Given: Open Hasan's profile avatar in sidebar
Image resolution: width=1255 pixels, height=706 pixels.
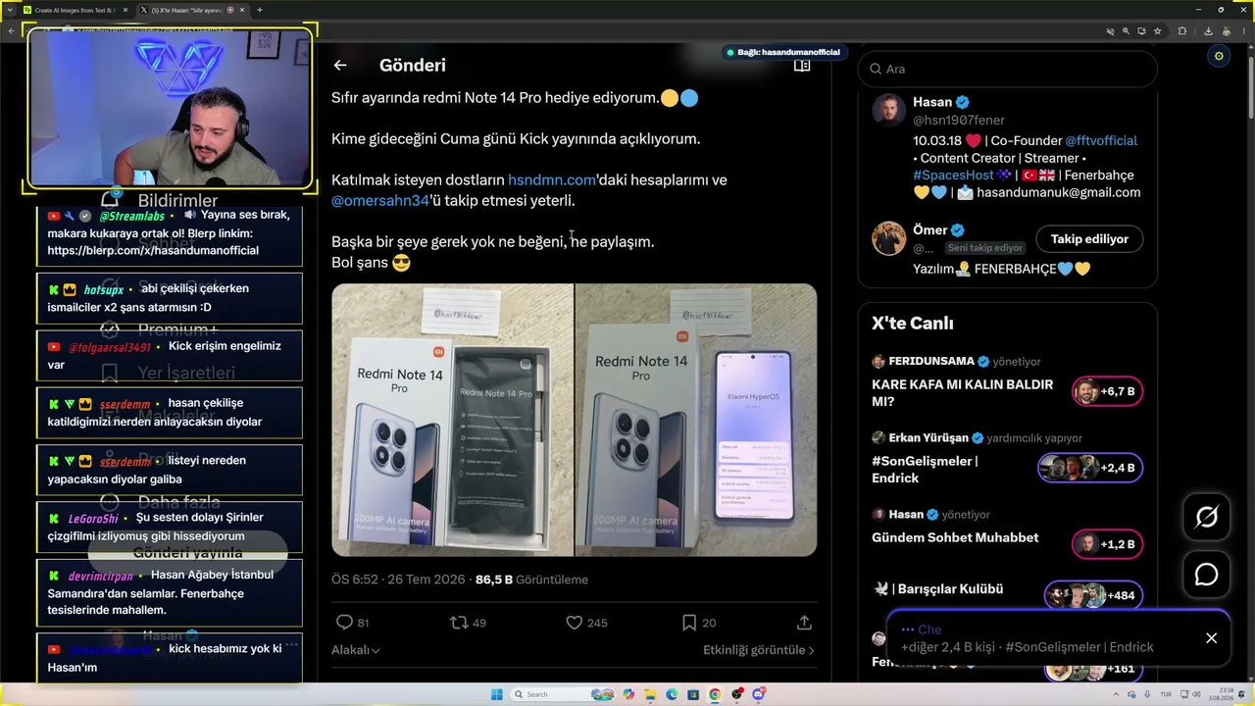Looking at the screenshot, I should click(889, 110).
